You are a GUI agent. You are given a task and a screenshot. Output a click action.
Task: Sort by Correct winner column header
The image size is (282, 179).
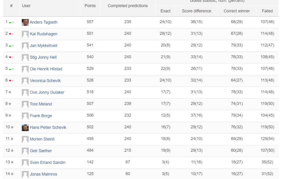pyautogui.click(x=237, y=11)
